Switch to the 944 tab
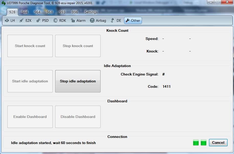This screenshot has height=154, width=234. click(x=25, y=12)
